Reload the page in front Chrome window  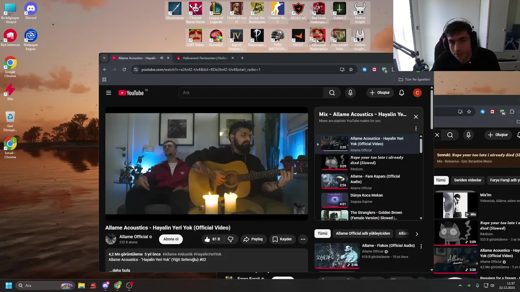click(x=124, y=69)
